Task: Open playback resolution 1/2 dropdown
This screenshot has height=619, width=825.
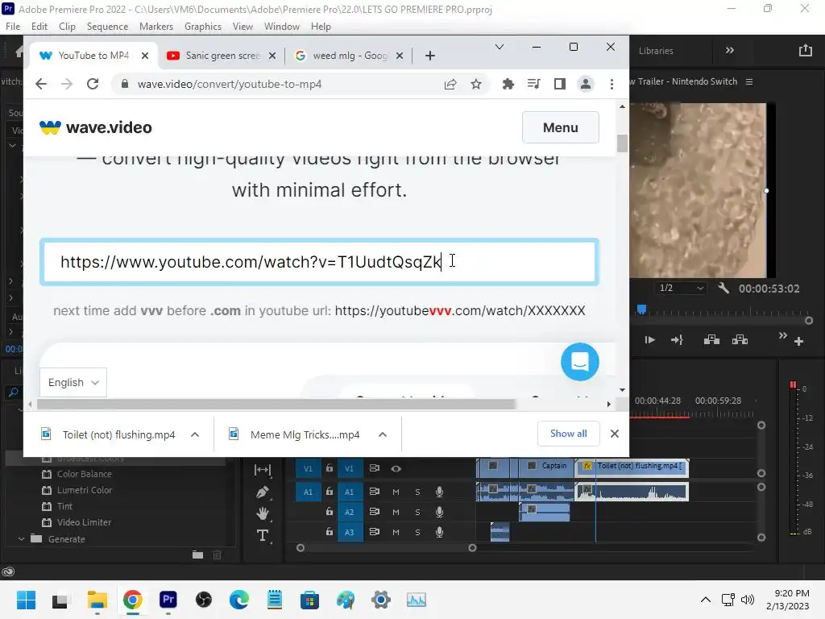Action: (x=682, y=288)
